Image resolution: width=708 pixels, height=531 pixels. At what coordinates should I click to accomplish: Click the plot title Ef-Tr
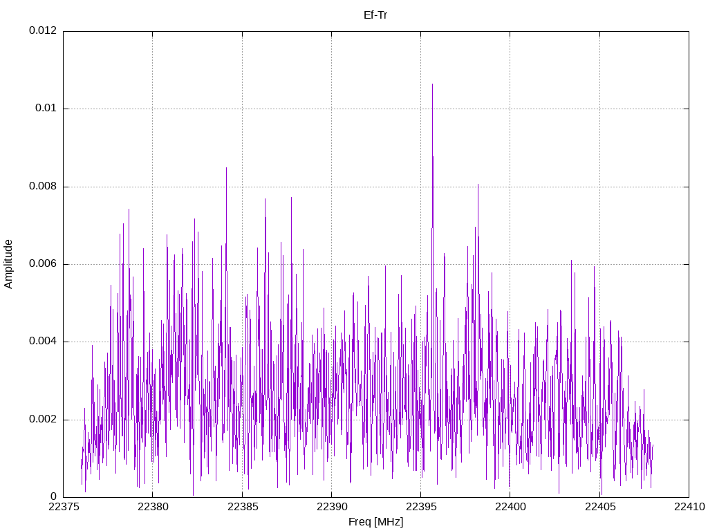375,15
